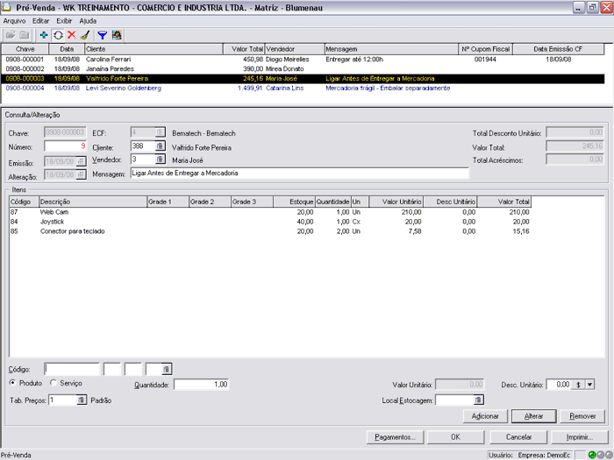Click the refresh arrows toolbar icon

coord(58,34)
